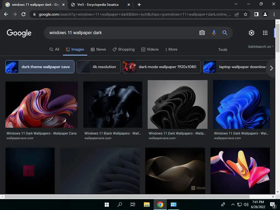280x210 pixels.
Task: Select the 'dark theme wallpaper cave' chip
Action: pos(40,67)
